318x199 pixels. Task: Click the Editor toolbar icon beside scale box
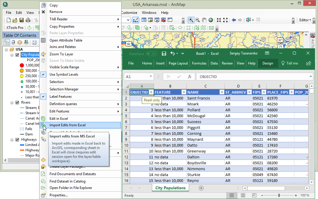(135, 20)
